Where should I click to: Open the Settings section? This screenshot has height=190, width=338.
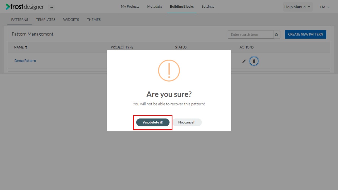tap(208, 7)
